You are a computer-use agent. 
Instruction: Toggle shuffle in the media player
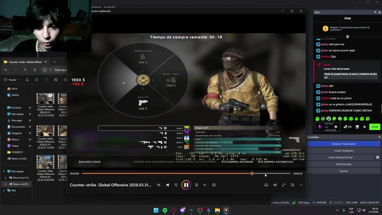click(158, 185)
